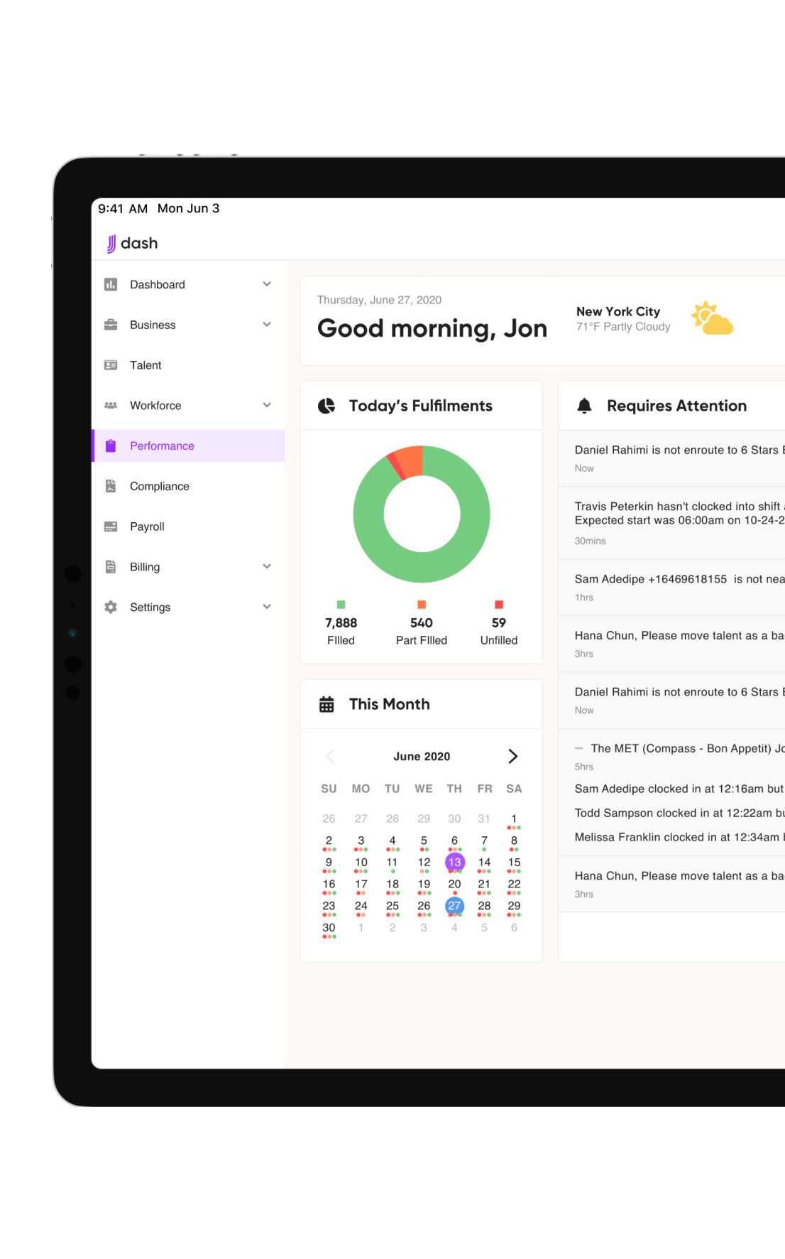Select the Performance menu item
The width and height of the screenshot is (785, 1259).
pyautogui.click(x=188, y=445)
